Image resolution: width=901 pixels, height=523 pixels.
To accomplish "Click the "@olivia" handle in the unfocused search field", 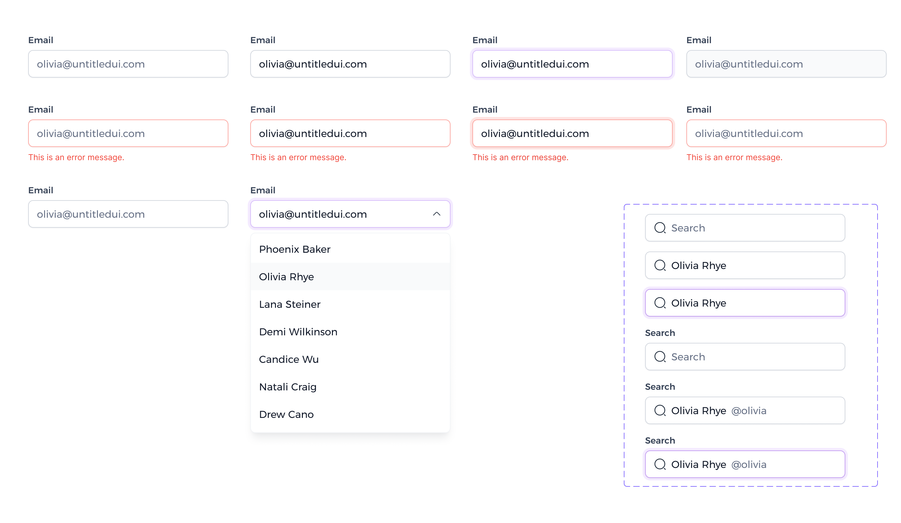I will click(749, 411).
